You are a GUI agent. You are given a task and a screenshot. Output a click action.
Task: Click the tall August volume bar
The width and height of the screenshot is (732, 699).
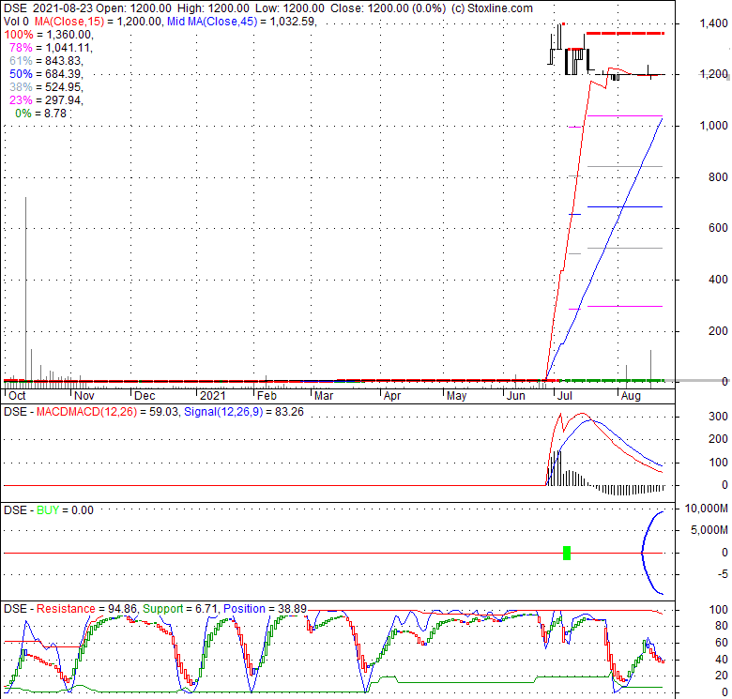point(650,365)
